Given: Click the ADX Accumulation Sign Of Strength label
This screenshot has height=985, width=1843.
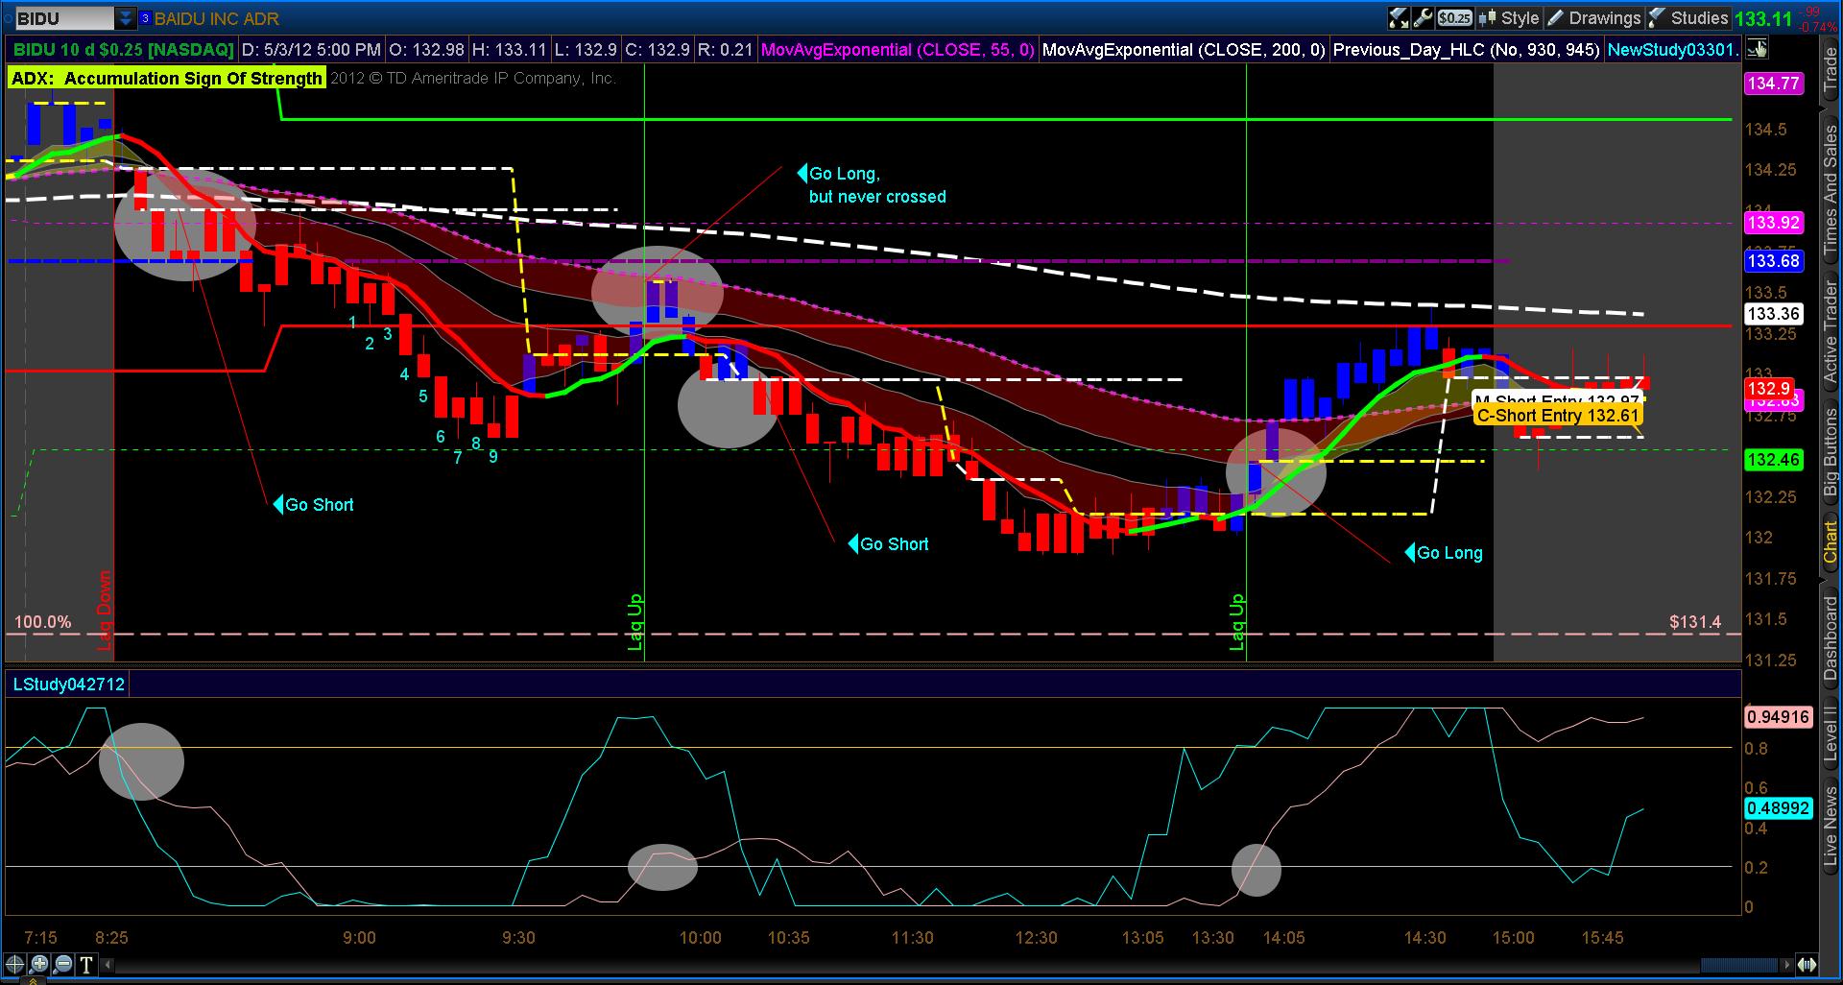Looking at the screenshot, I should (x=167, y=79).
